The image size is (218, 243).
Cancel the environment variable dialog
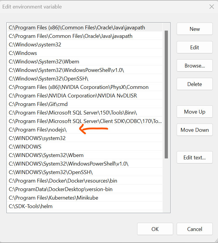point(195,229)
